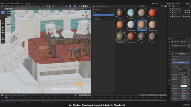Screen dimensions: 191x107
Task: Toggle exclude checkbox for Assets collection
Action: (185, 15)
